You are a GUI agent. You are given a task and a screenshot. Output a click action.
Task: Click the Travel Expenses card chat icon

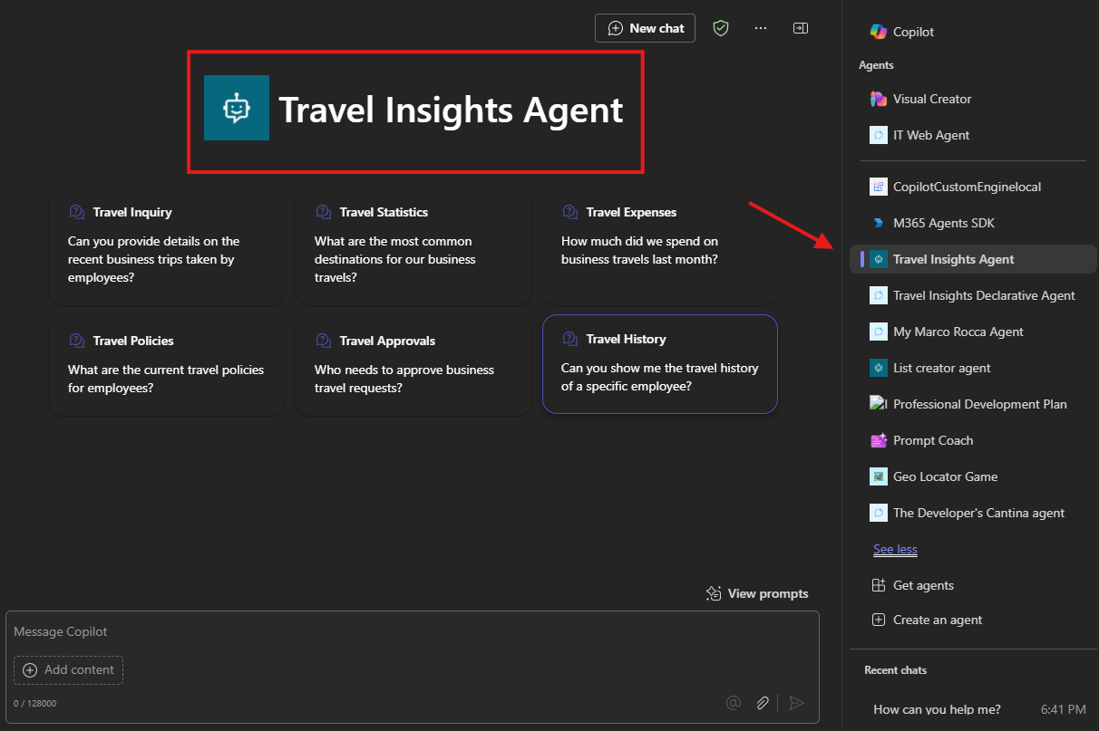pos(570,212)
